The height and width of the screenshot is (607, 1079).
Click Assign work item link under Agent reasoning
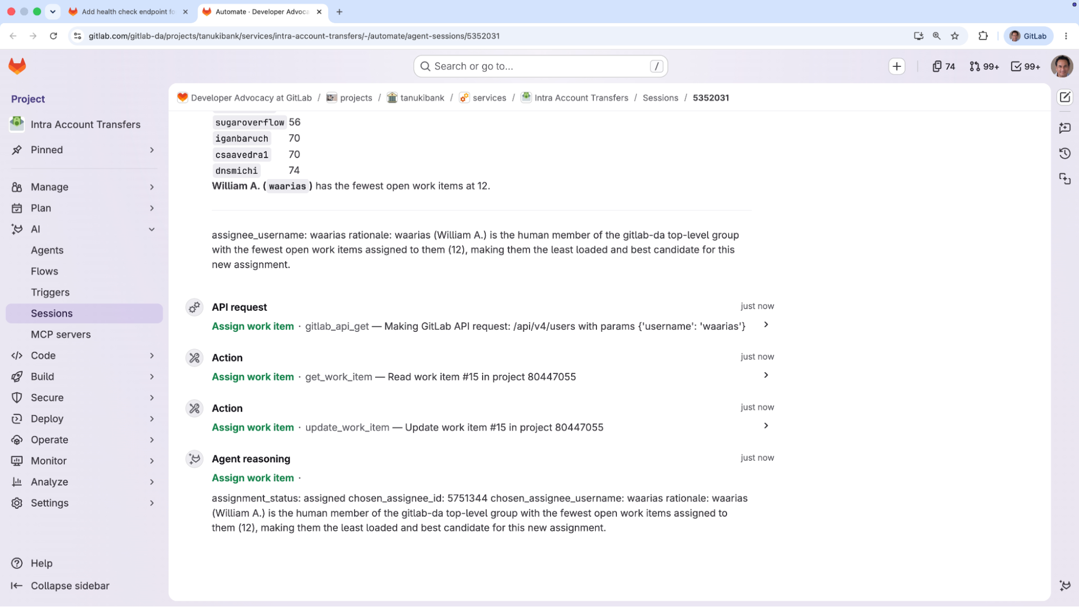pyautogui.click(x=253, y=478)
